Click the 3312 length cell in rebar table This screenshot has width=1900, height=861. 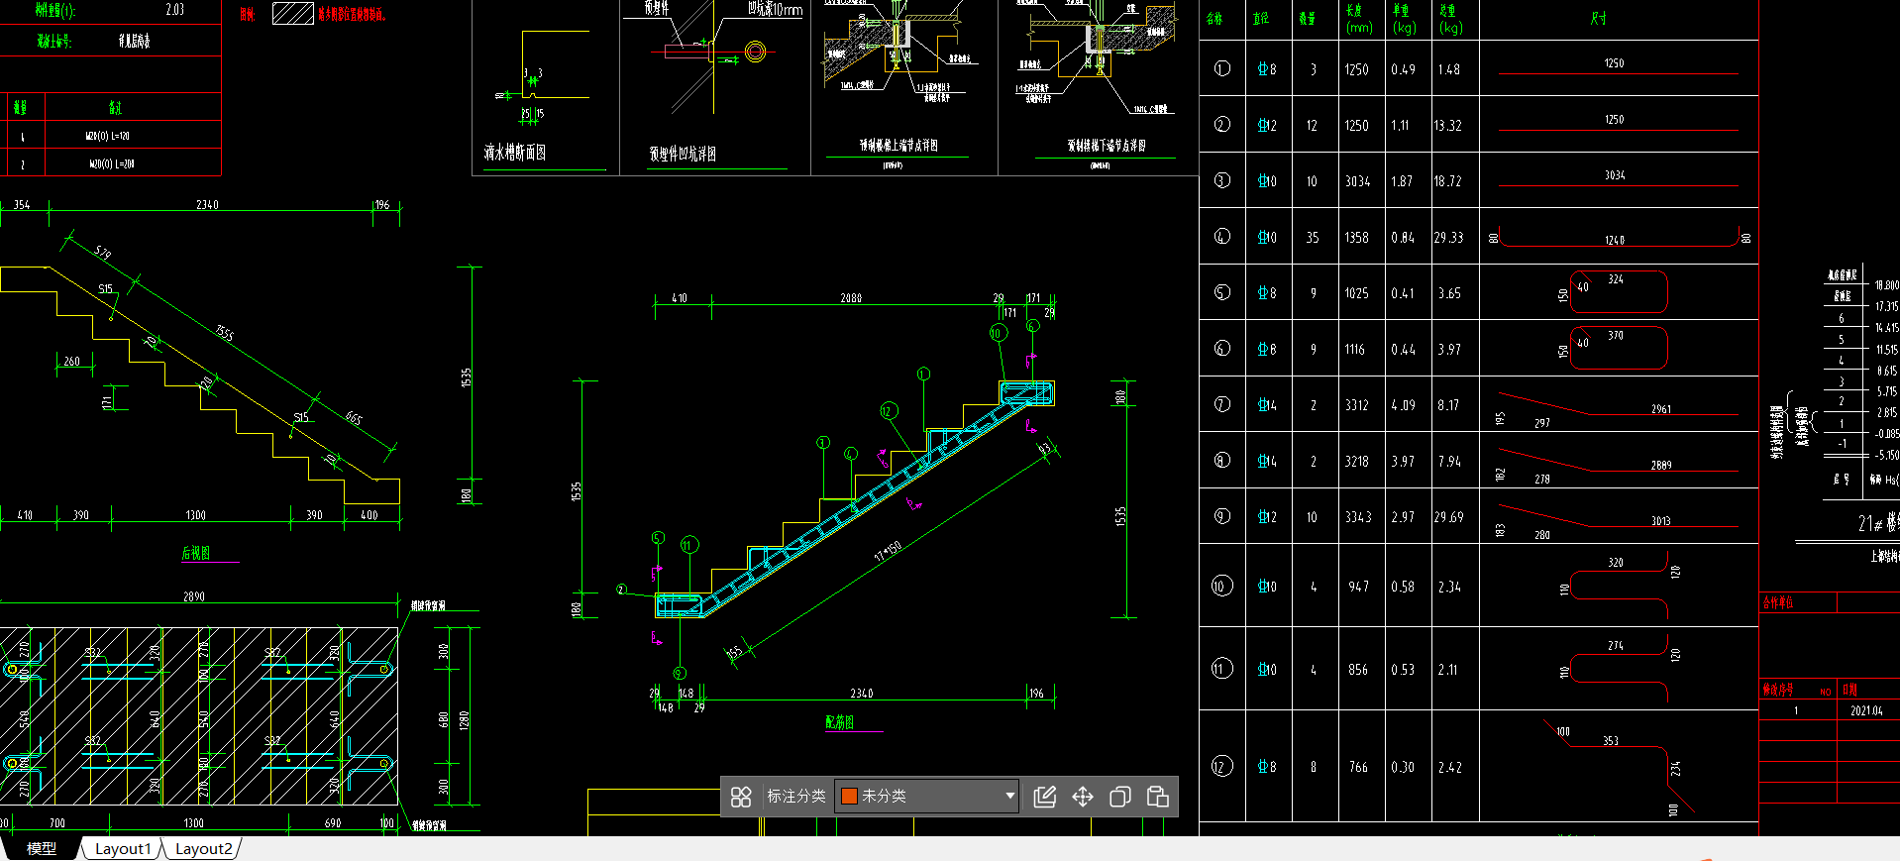pyautogui.click(x=1357, y=405)
